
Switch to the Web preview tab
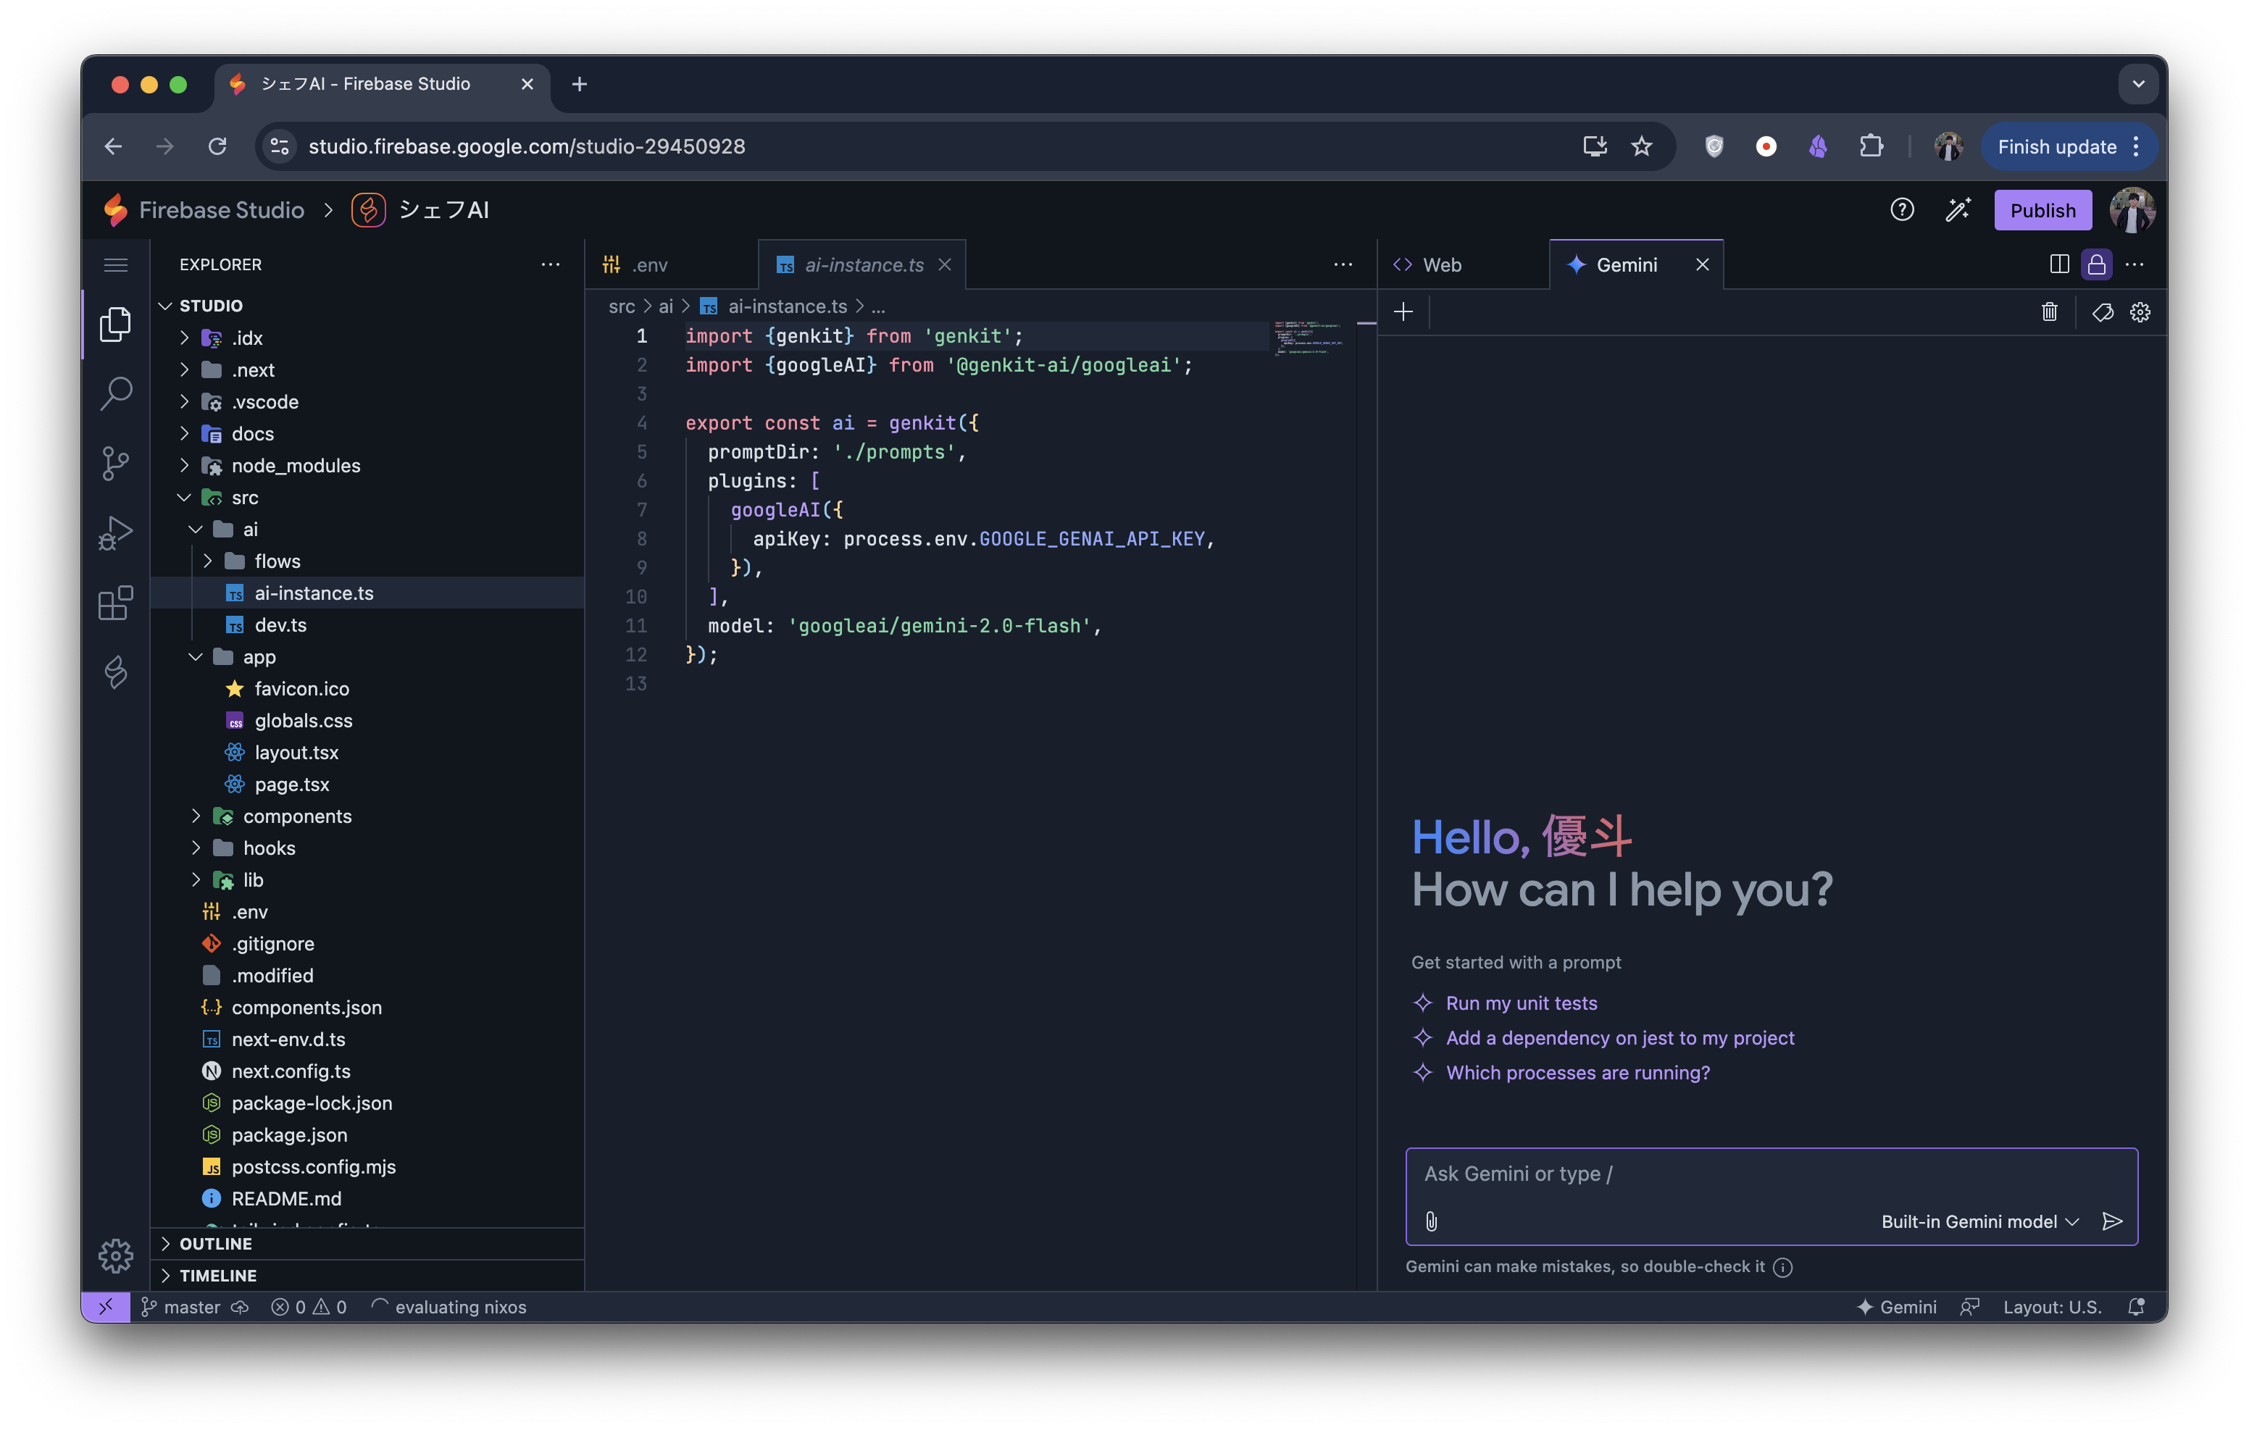(x=1441, y=265)
